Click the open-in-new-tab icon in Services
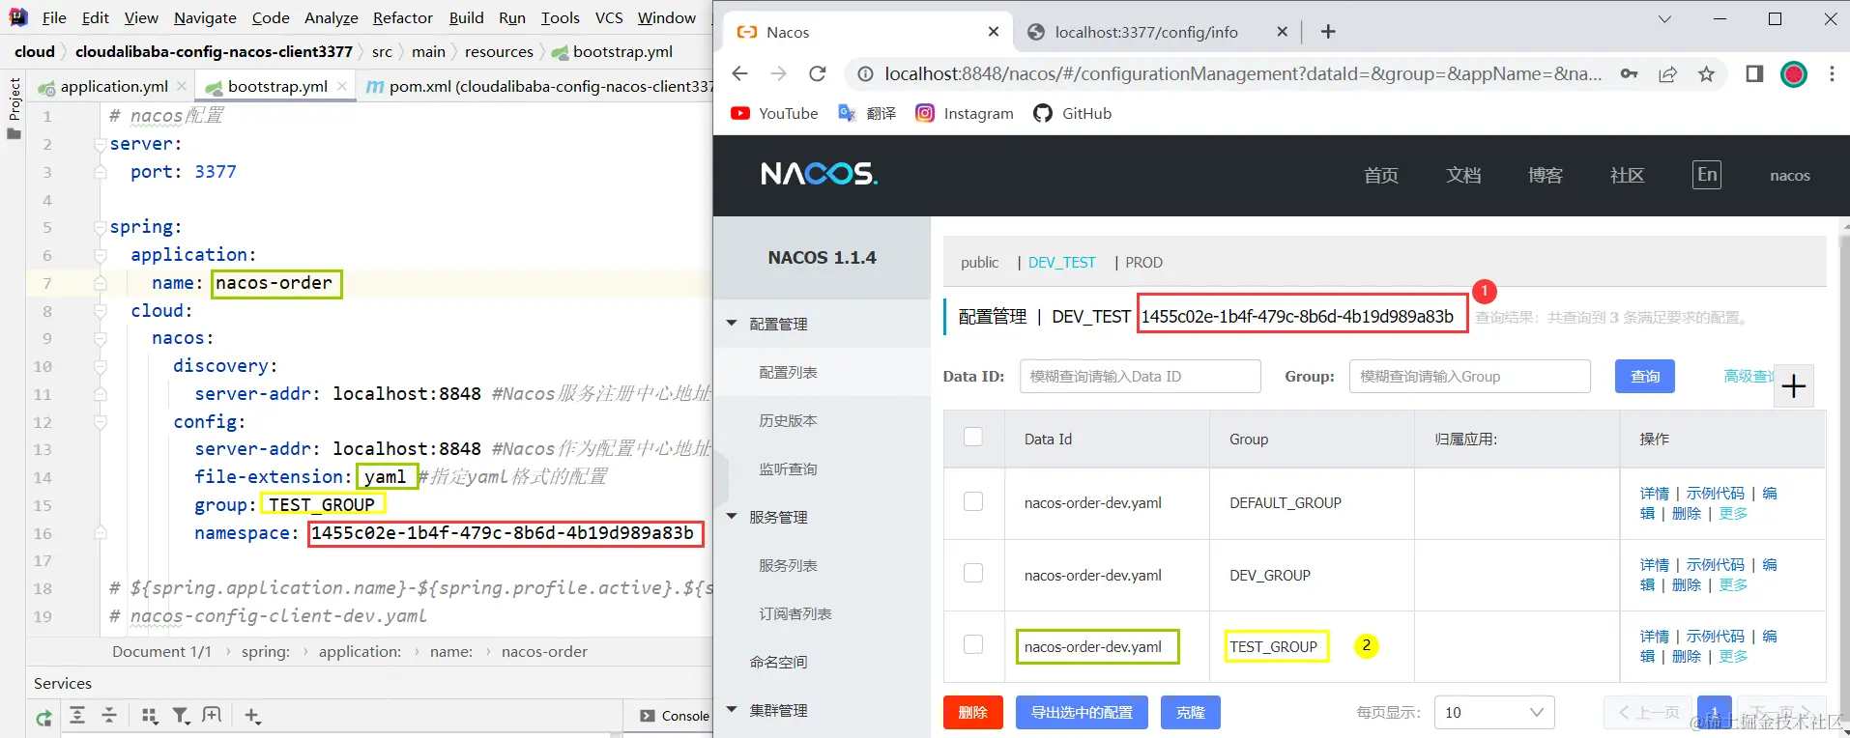This screenshot has width=1850, height=738. click(x=213, y=715)
